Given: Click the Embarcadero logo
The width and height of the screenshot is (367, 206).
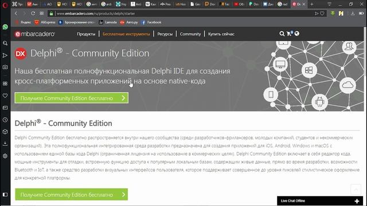Looking at the screenshot, I should click(x=34, y=34).
